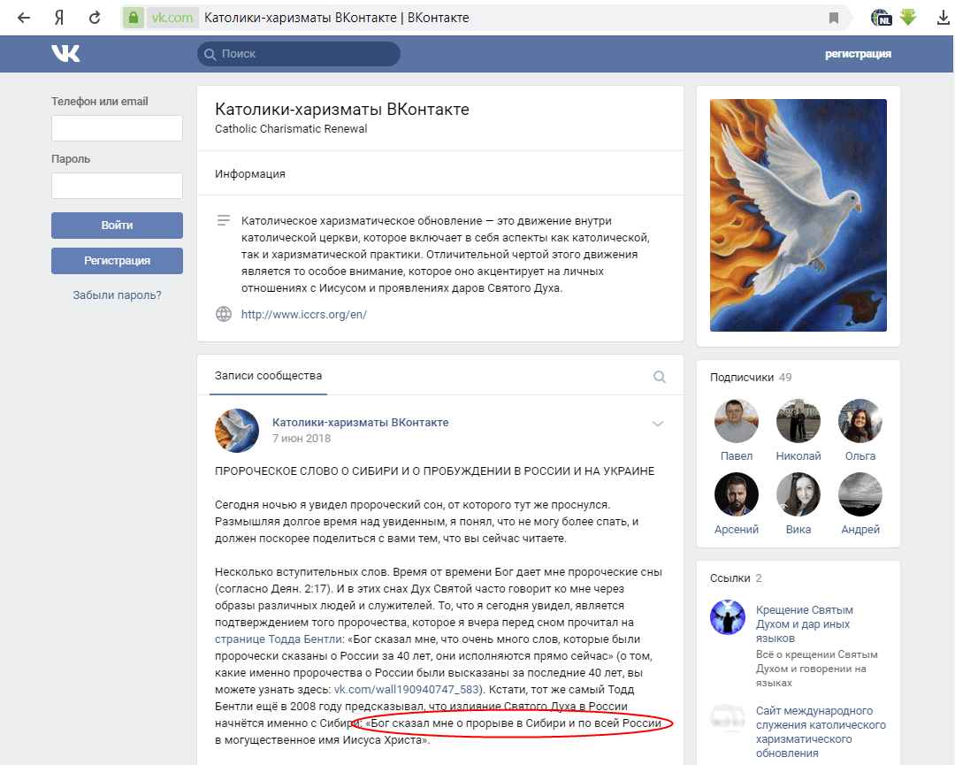Click the subtitle Catholic Charismatic Renewal
The width and height of the screenshot is (955, 765).
[x=291, y=128]
